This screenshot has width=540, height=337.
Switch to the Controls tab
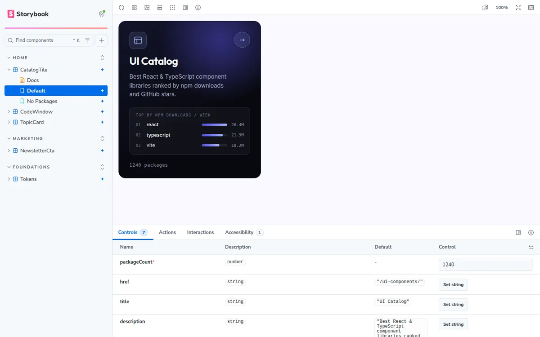click(133, 232)
